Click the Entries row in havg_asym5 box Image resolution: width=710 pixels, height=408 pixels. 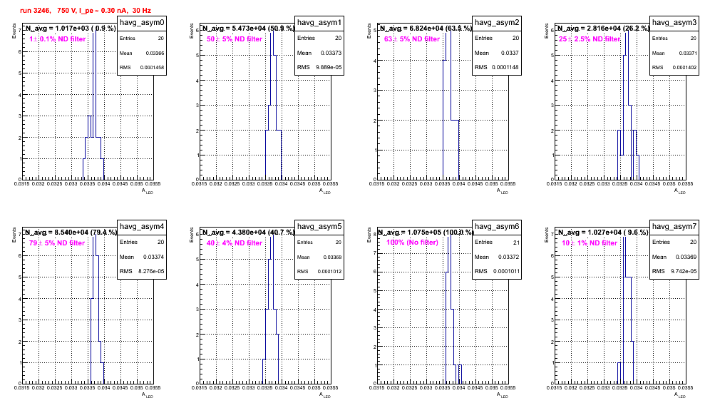coord(319,243)
